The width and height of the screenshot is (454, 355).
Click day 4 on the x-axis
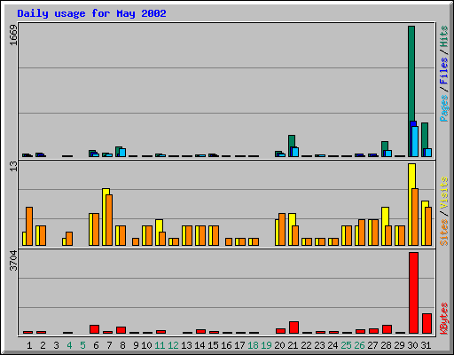coord(69,345)
